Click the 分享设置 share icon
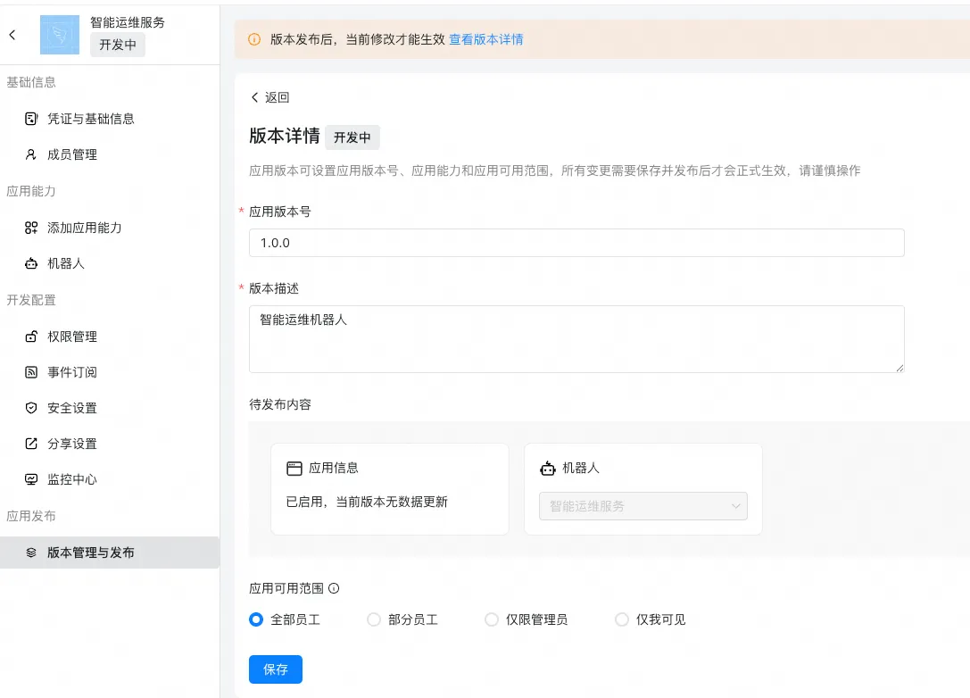 [x=31, y=444]
